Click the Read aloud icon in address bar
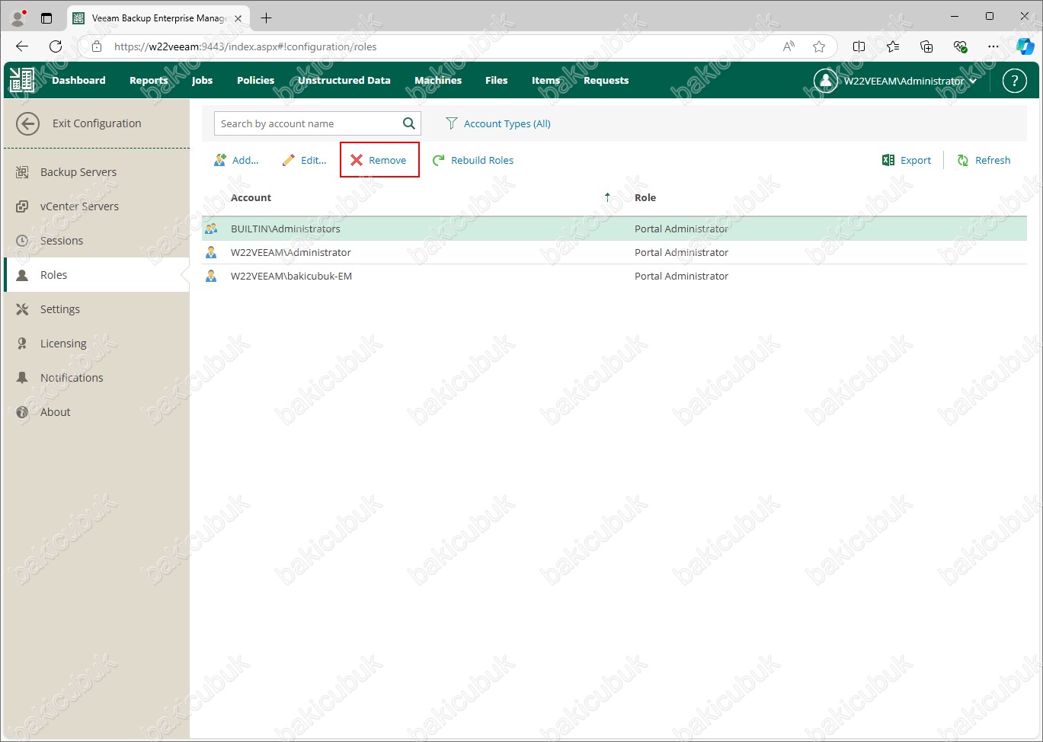1043x742 pixels. [789, 46]
